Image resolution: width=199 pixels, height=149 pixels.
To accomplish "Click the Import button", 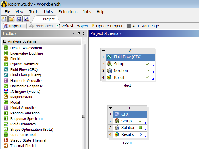I will pyautogui.click(x=14, y=26).
